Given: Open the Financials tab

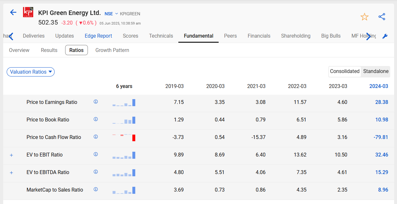Looking at the screenshot, I should coord(259,36).
